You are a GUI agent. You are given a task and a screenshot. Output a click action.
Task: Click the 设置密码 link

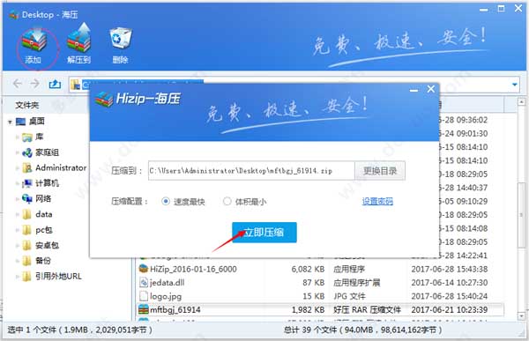pos(377,202)
